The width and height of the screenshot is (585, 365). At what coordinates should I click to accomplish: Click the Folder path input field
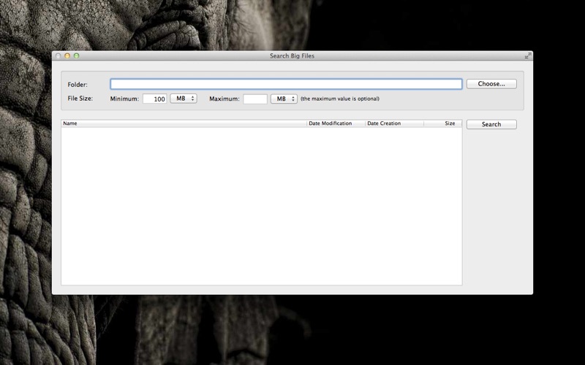(x=286, y=84)
